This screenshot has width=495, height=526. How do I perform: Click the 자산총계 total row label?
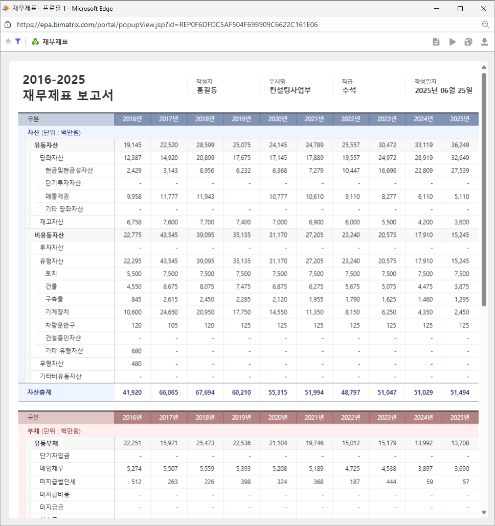(x=39, y=392)
